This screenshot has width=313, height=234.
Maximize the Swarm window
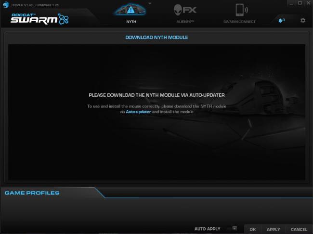pyautogui.click(x=300, y=3)
